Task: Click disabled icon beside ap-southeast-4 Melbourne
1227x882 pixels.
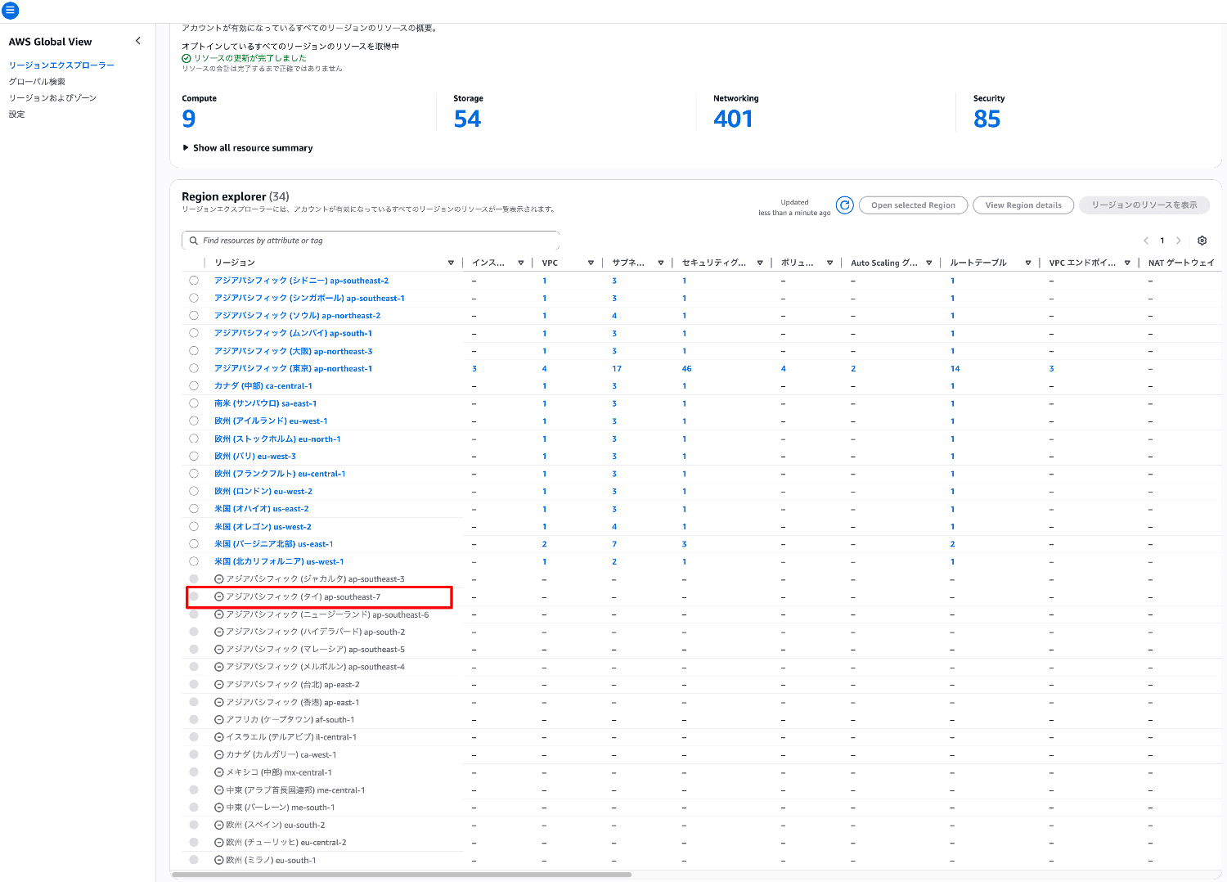Action: pos(219,667)
